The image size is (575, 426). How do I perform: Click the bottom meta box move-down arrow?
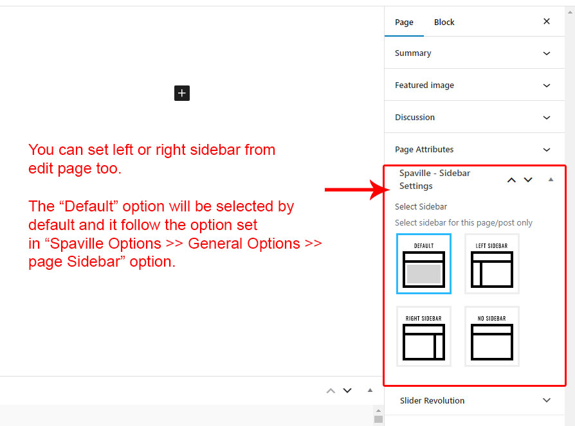click(347, 390)
